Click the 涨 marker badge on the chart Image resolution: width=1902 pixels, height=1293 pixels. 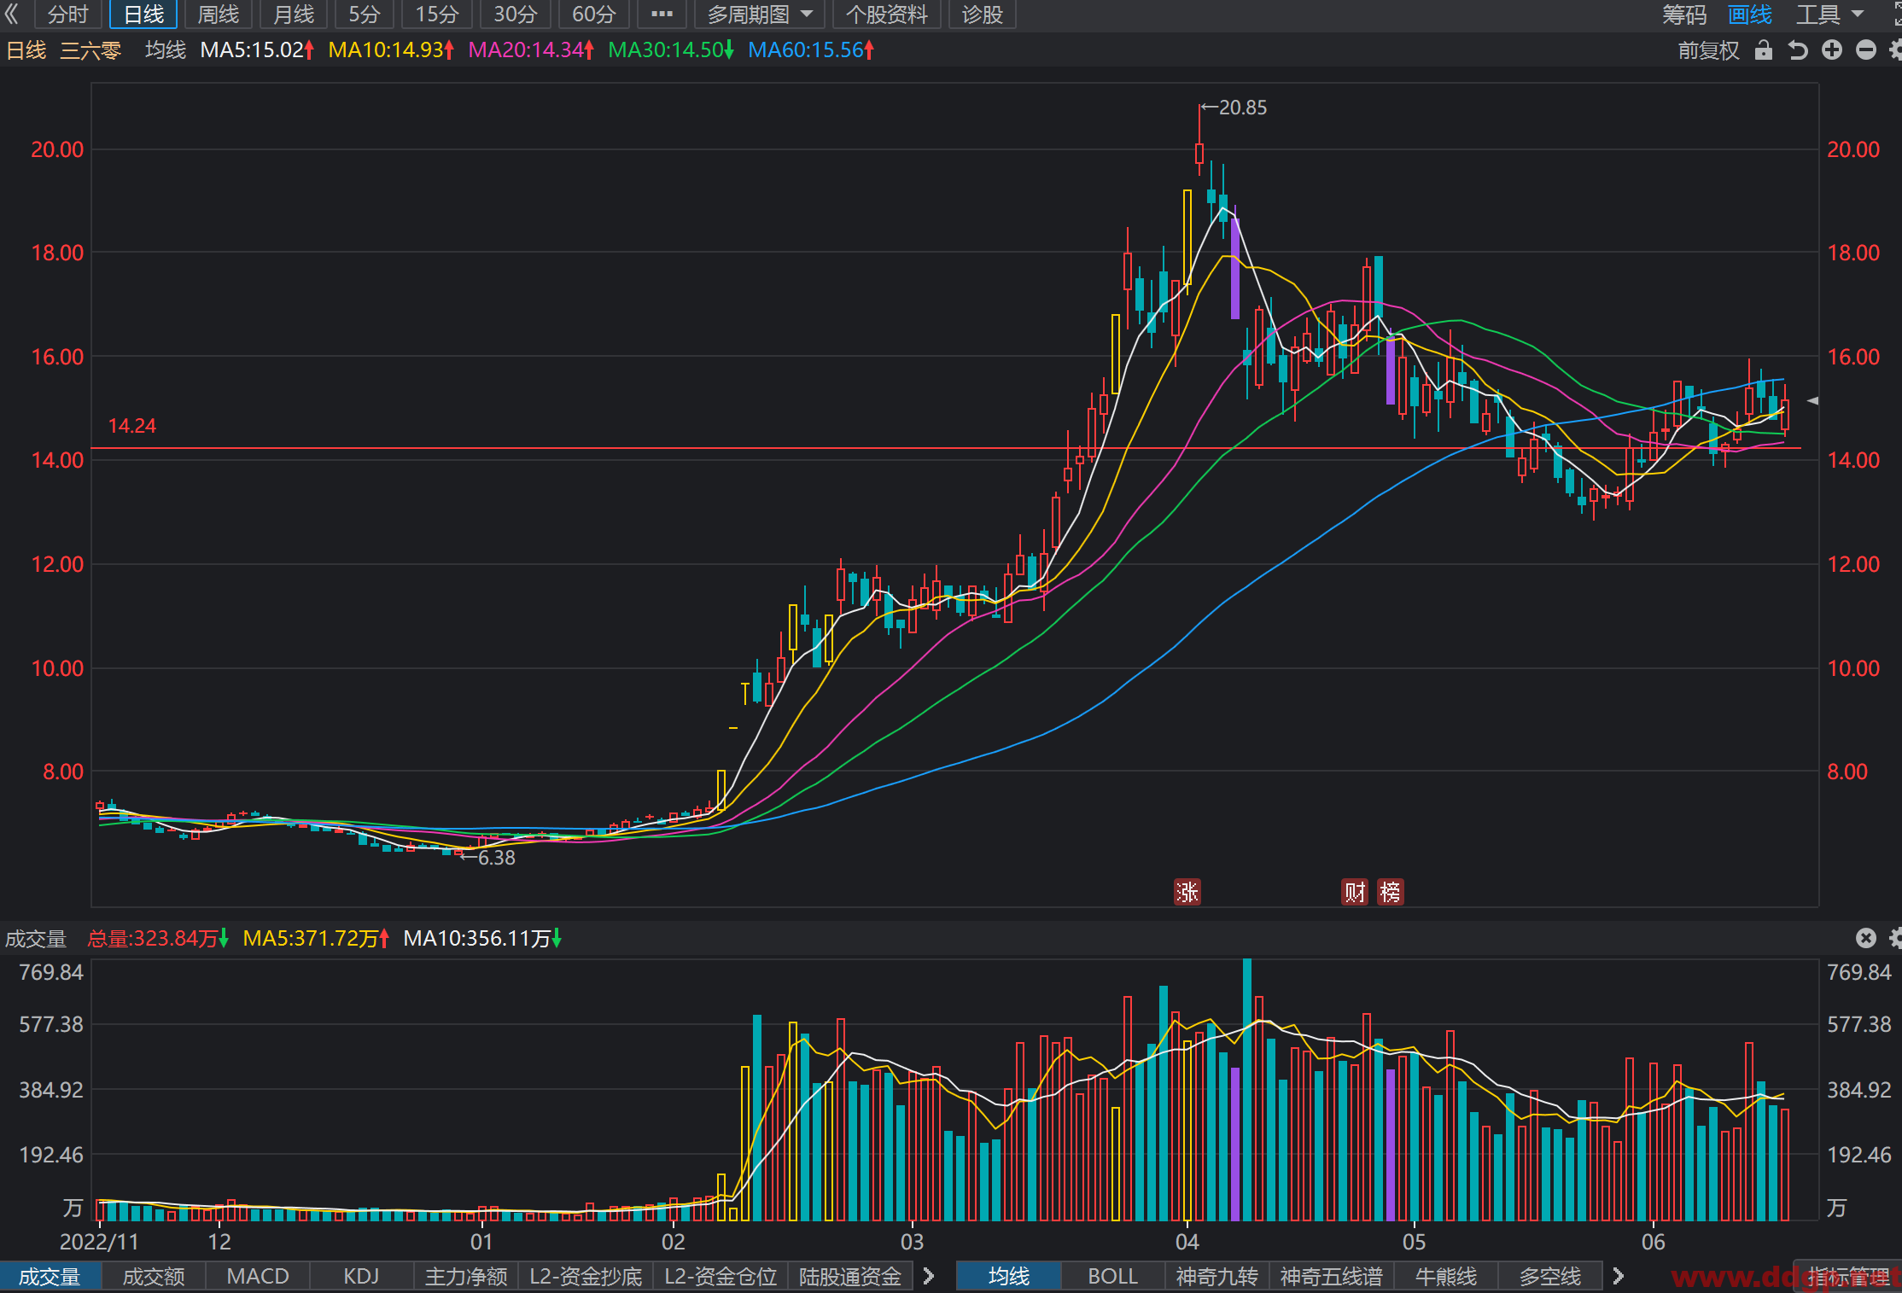coord(1187,892)
